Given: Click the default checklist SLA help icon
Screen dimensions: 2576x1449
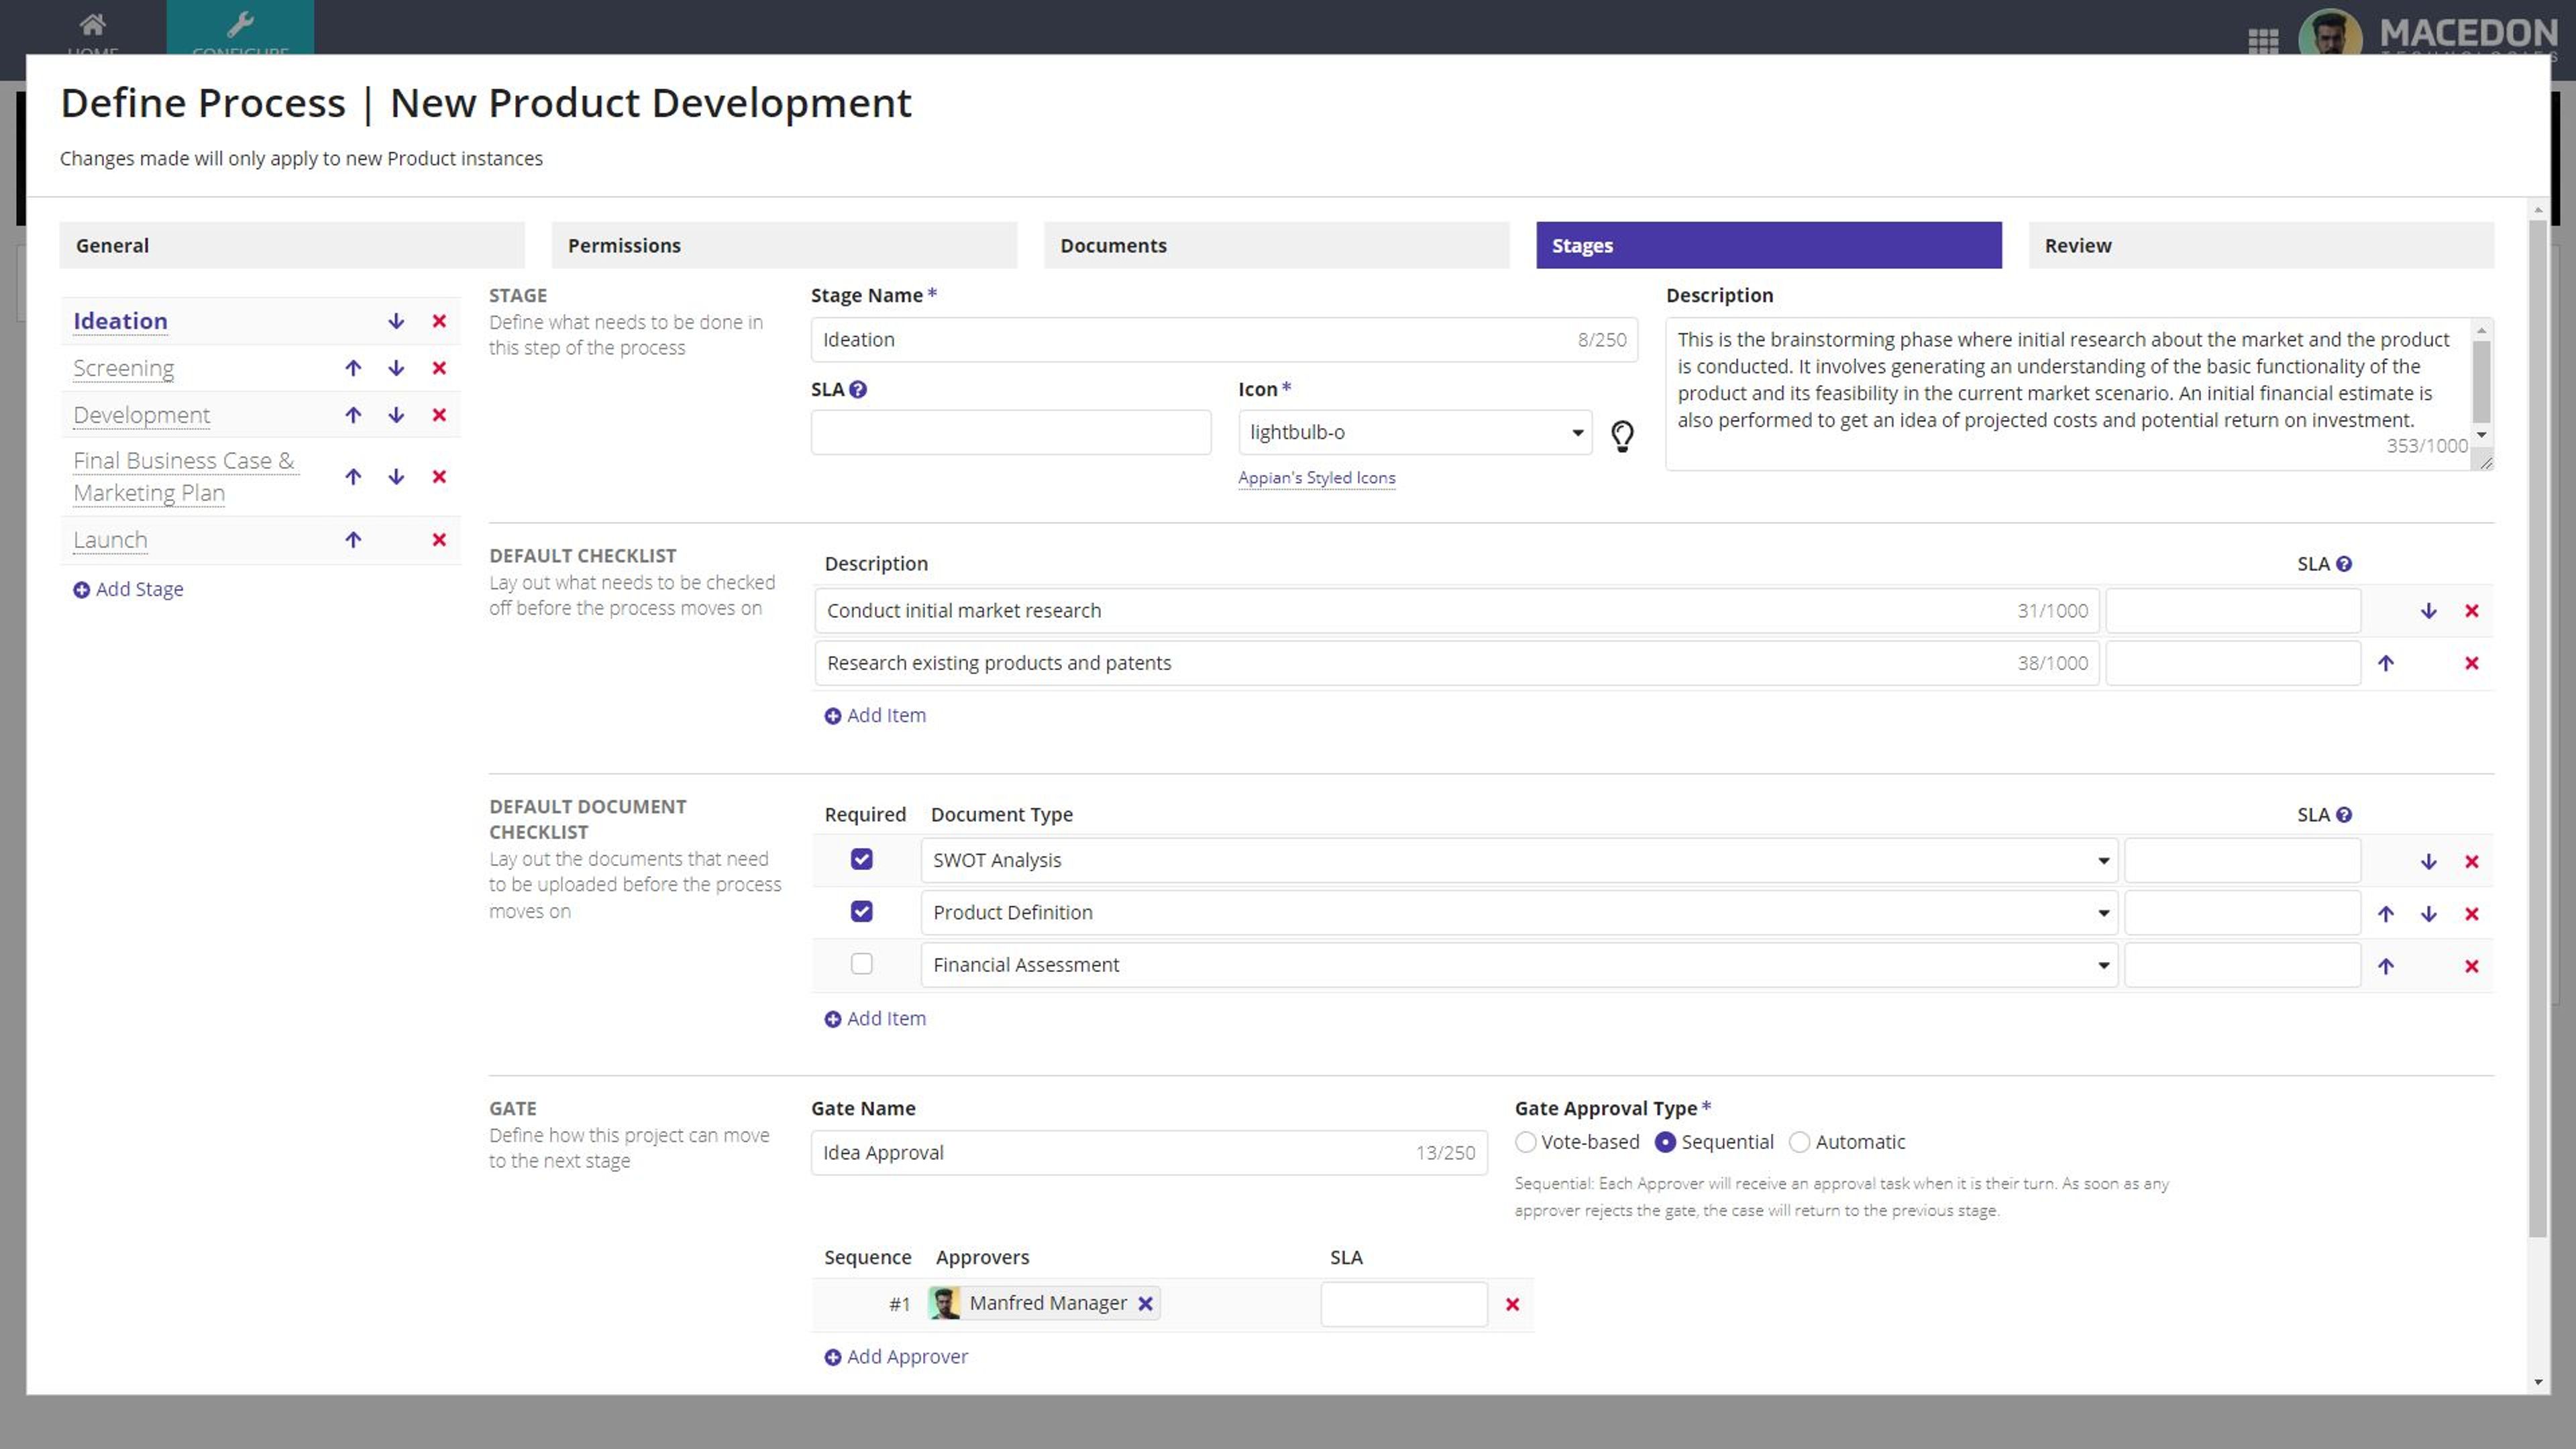Looking at the screenshot, I should (x=2344, y=564).
